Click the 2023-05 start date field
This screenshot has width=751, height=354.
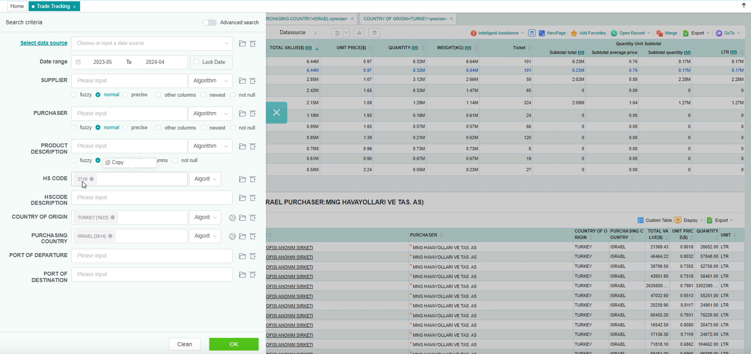click(102, 62)
